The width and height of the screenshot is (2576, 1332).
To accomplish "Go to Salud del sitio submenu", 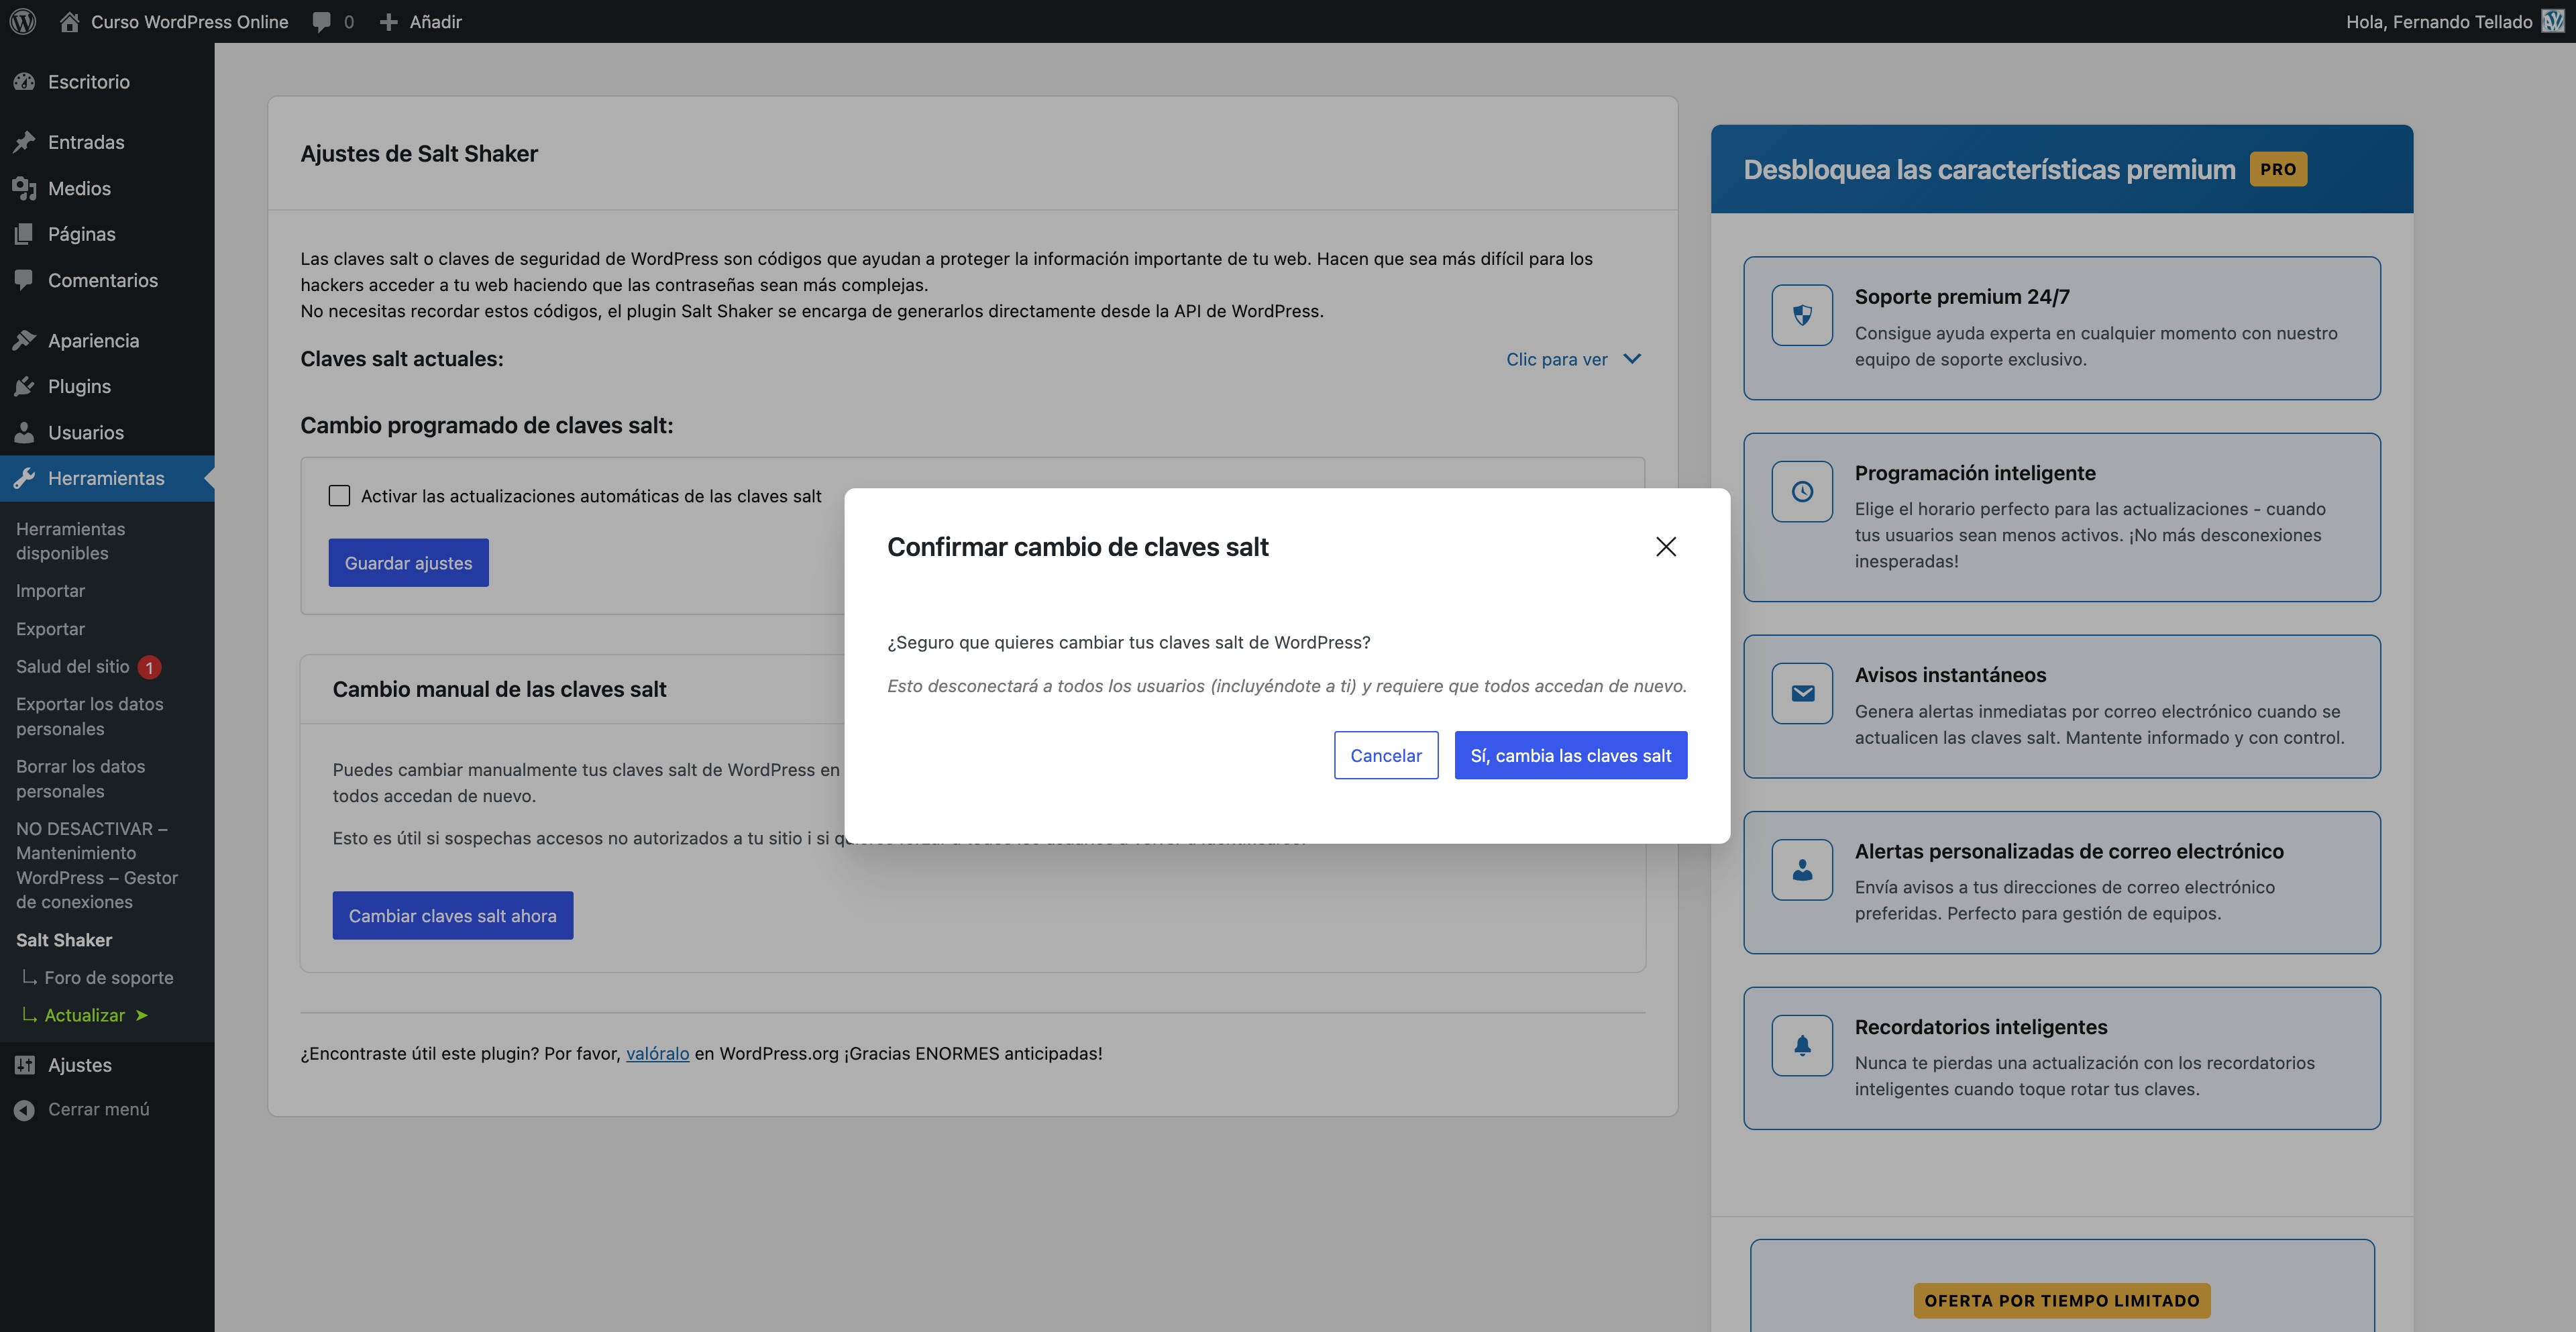I will 73,666.
